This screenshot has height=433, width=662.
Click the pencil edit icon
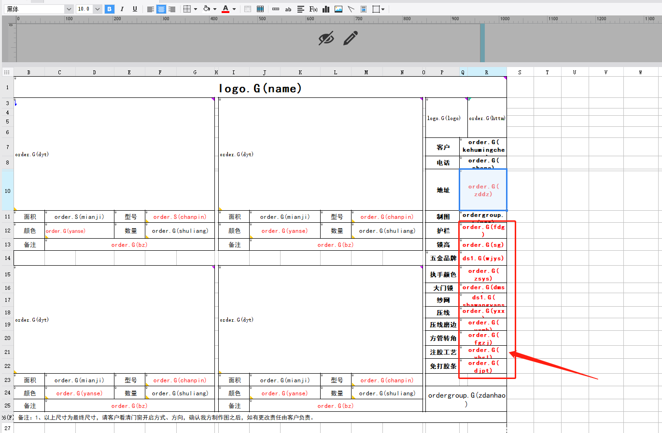[x=351, y=38]
